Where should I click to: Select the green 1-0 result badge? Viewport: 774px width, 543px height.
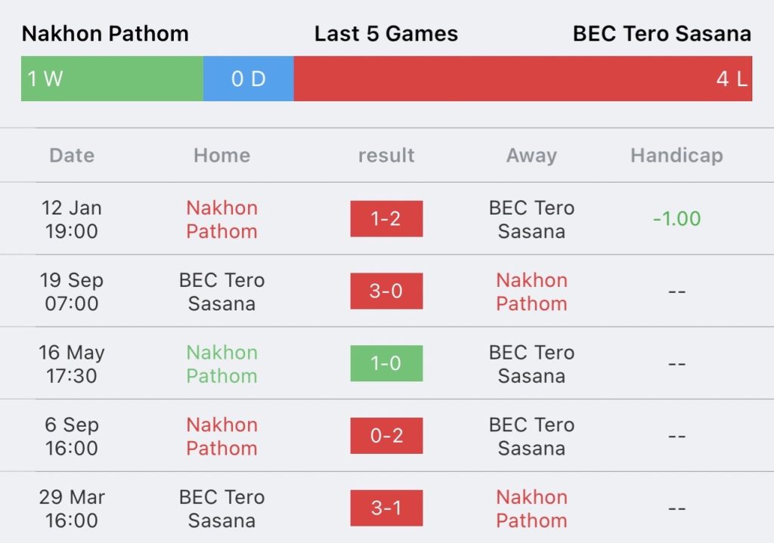(386, 363)
